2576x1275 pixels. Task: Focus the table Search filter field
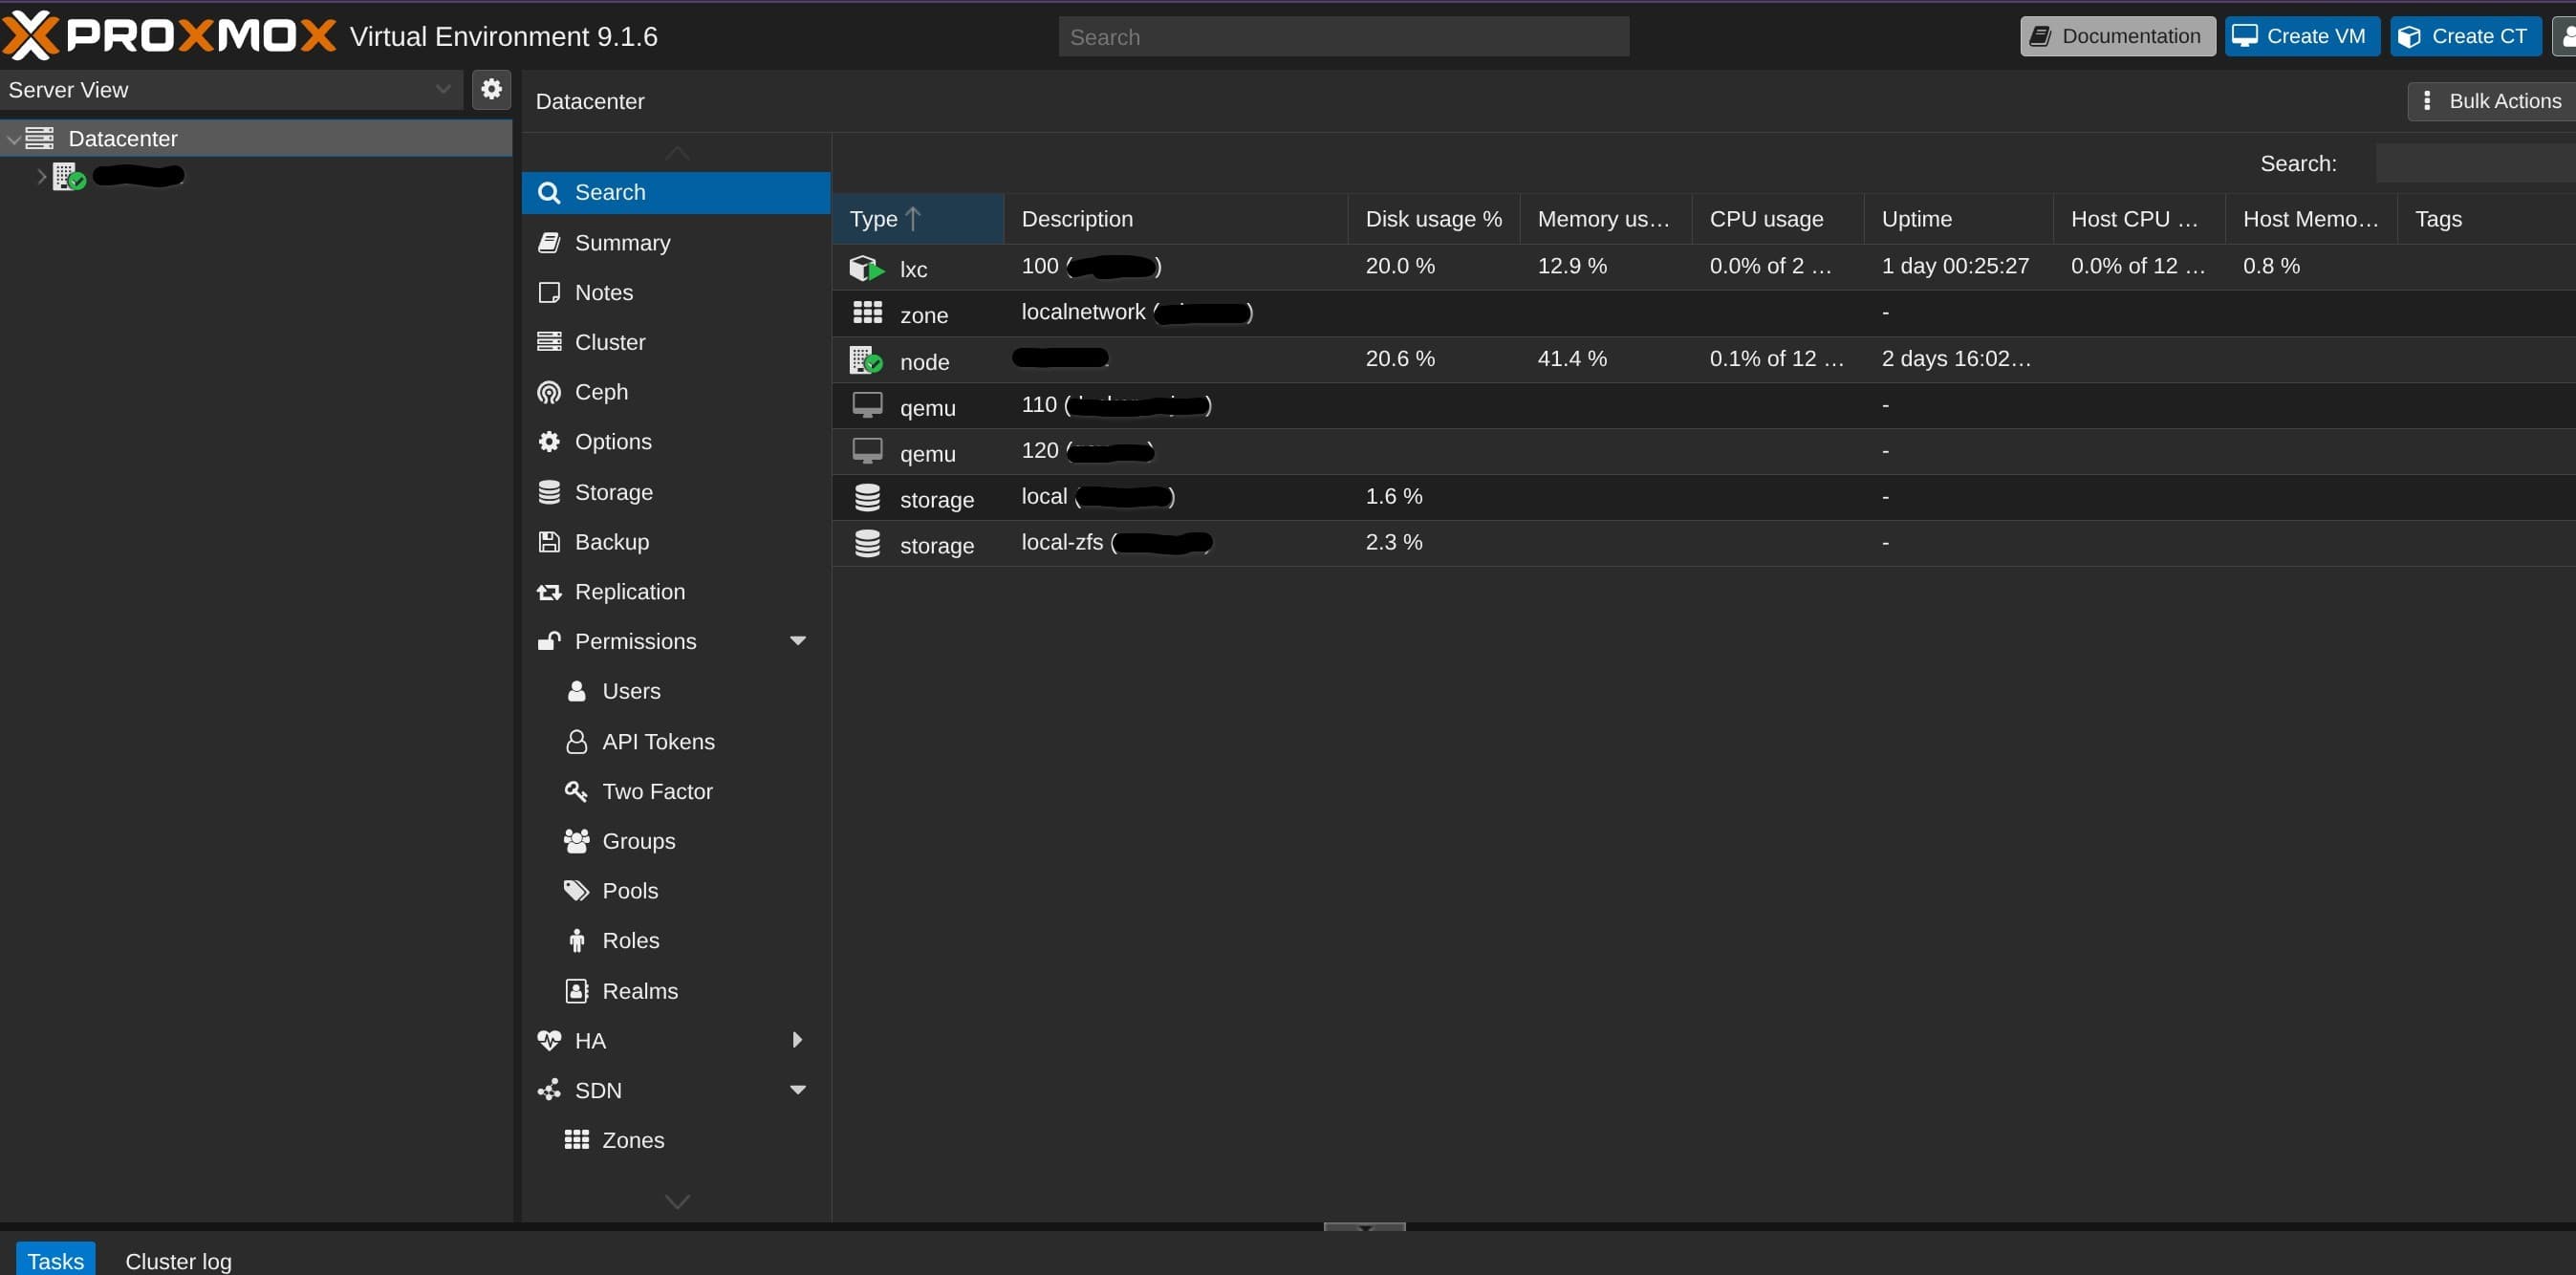click(2476, 163)
